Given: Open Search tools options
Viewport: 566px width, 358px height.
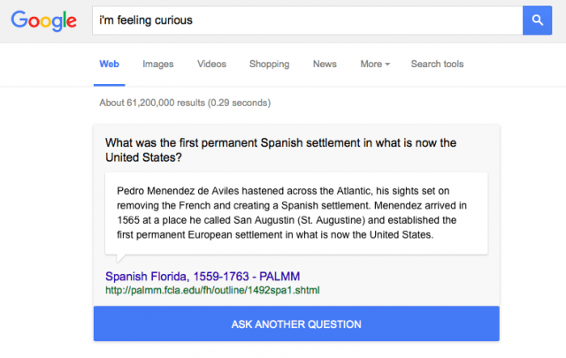Looking at the screenshot, I should [437, 64].
